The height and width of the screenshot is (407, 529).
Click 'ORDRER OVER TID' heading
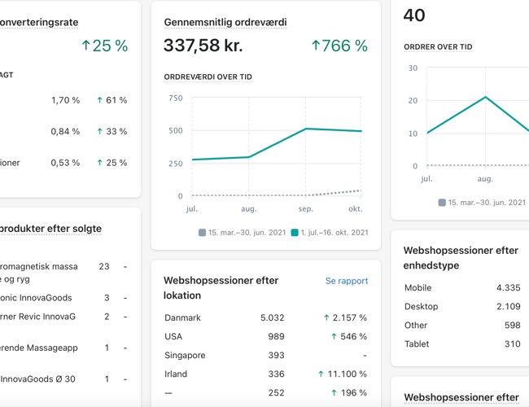[x=438, y=47]
